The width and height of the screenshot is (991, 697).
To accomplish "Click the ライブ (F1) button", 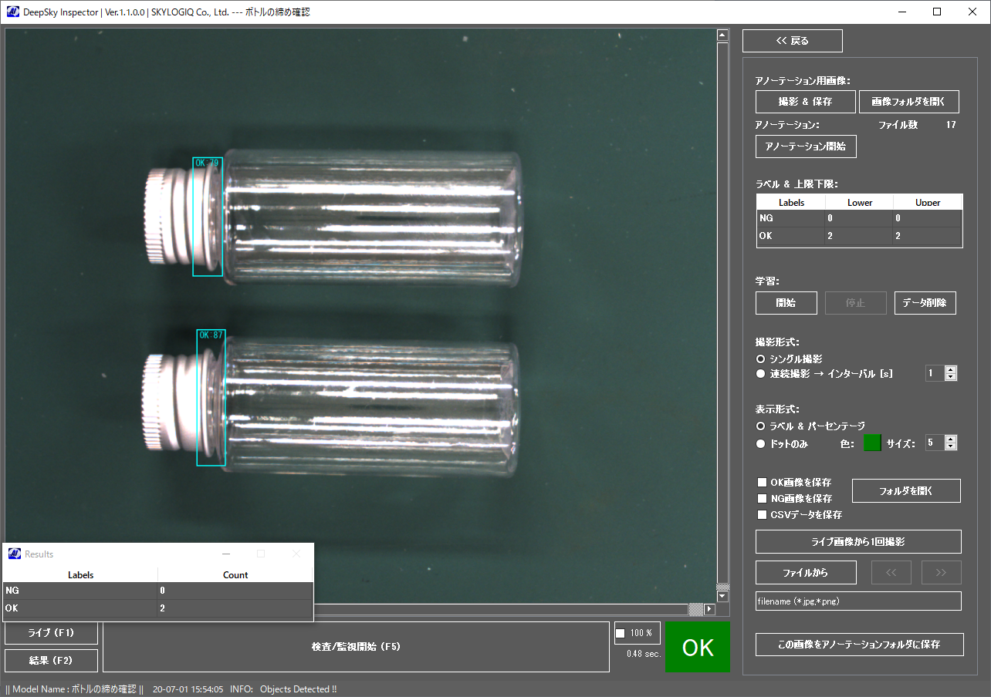I will coord(51,633).
